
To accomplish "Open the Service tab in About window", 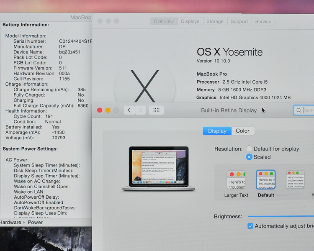I will click(x=263, y=21).
